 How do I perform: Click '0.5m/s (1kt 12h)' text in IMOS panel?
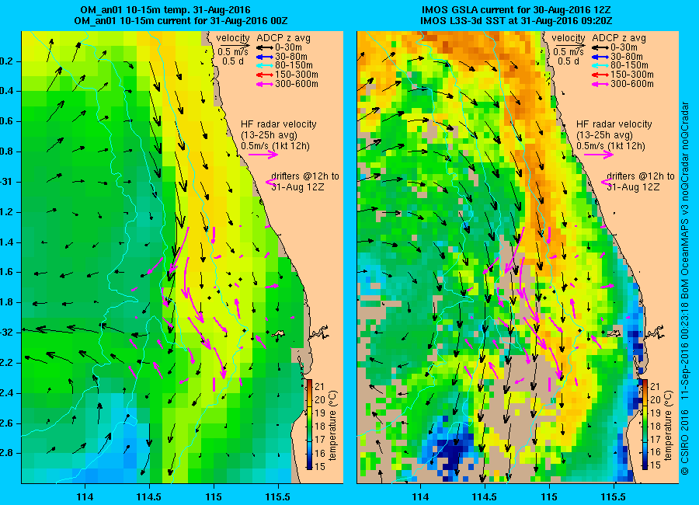(610, 146)
